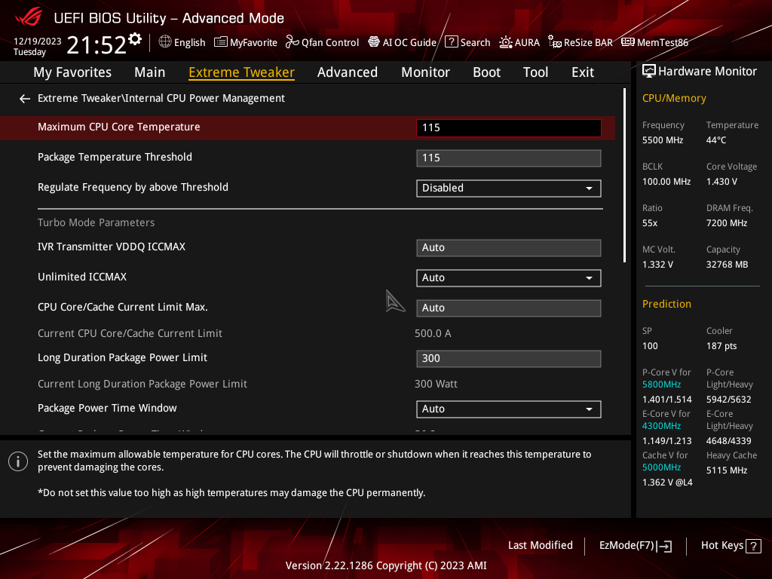Viewport: 772px width, 579px height.
Task: Click the 500.0 A current limit value
Action: tap(433, 333)
